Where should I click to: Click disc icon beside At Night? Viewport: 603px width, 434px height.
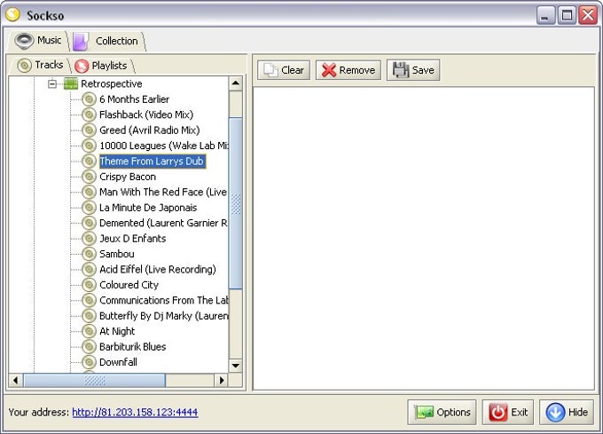89,331
